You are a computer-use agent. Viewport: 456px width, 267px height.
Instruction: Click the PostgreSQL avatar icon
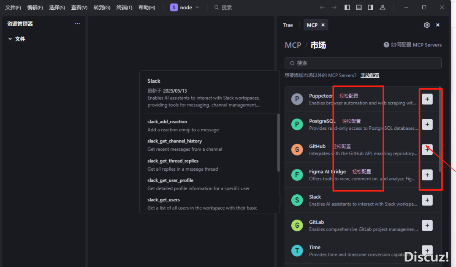297,125
